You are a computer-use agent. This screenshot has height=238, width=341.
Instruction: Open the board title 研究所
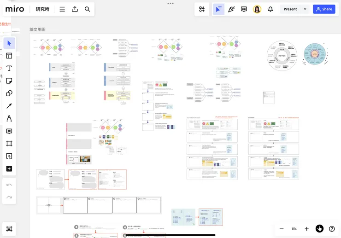42,9
